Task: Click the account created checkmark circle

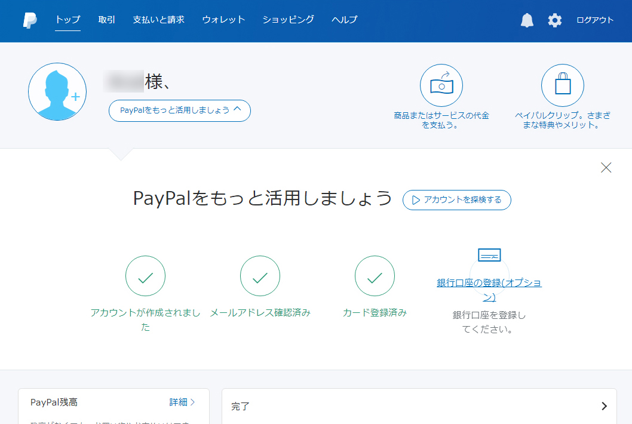Action: pyautogui.click(x=146, y=276)
